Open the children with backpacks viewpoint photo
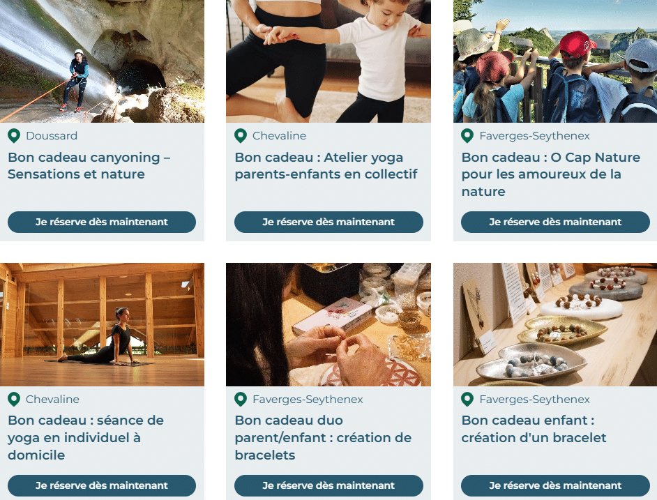Viewport: 657px width, 500px height. pos(555,61)
